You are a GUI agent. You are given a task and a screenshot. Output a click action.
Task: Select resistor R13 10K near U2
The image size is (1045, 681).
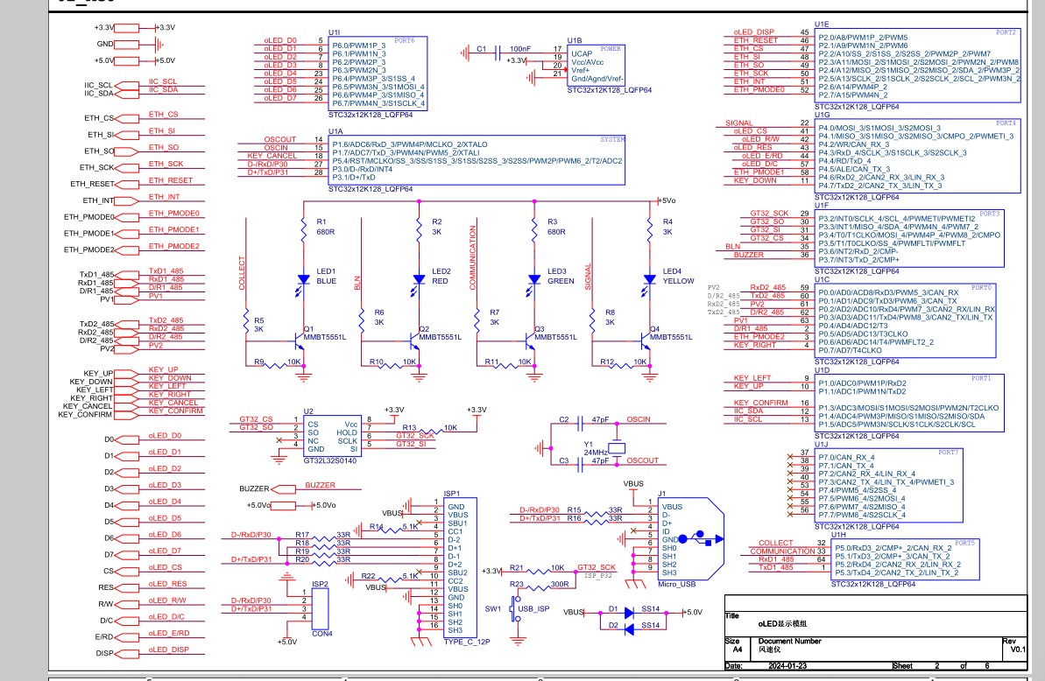[x=431, y=432]
